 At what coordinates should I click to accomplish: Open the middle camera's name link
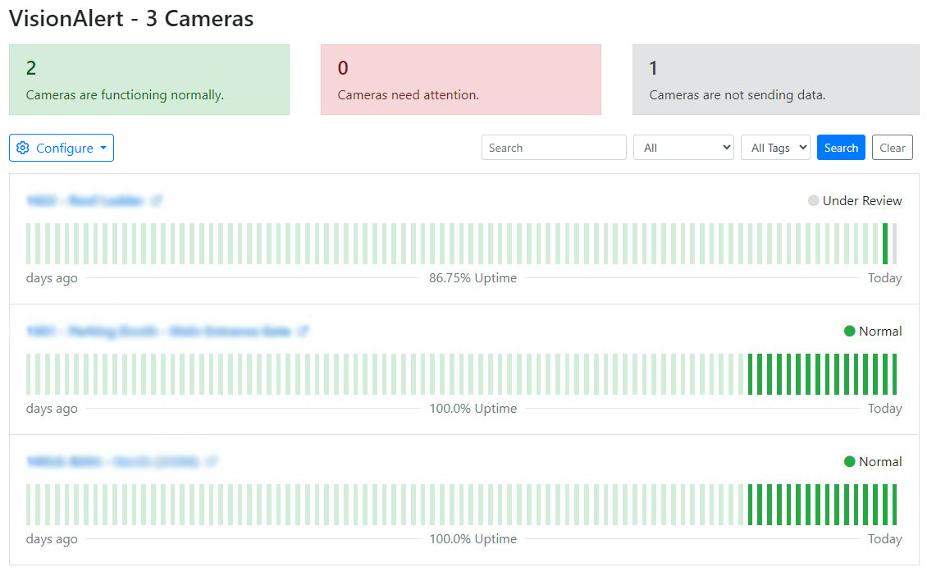[x=158, y=332]
